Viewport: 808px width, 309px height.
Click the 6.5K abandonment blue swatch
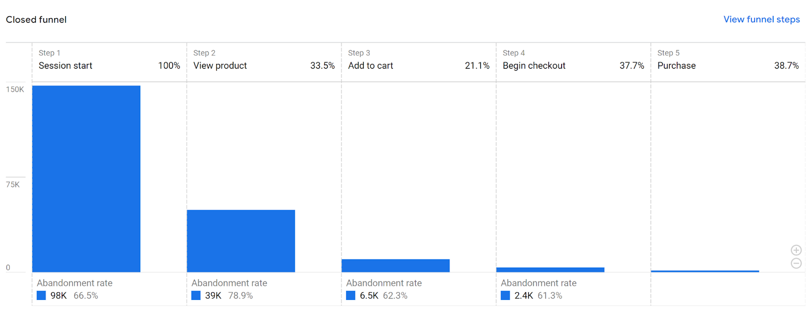(350, 295)
